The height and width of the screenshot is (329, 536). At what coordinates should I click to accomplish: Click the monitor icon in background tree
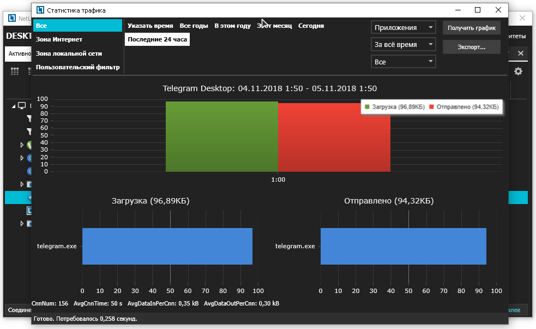(x=22, y=106)
